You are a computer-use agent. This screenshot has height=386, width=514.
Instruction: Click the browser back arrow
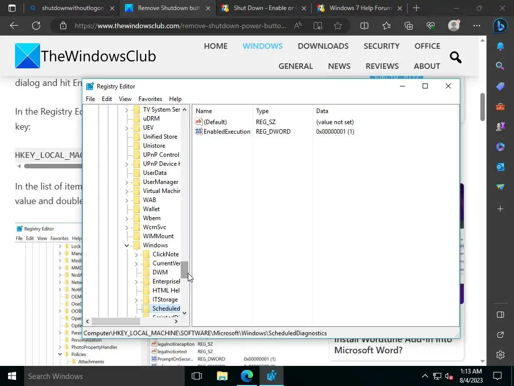coord(14,26)
